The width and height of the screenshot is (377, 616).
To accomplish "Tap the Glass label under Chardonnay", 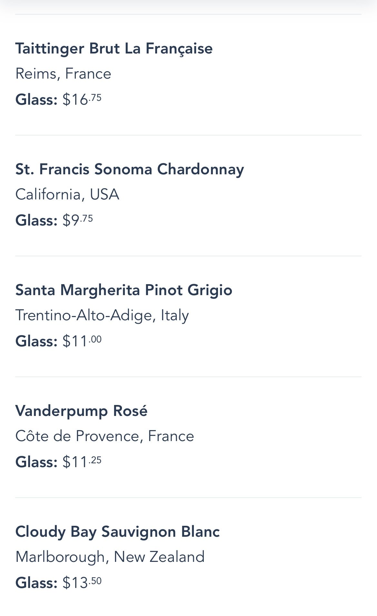I will coord(36,220).
